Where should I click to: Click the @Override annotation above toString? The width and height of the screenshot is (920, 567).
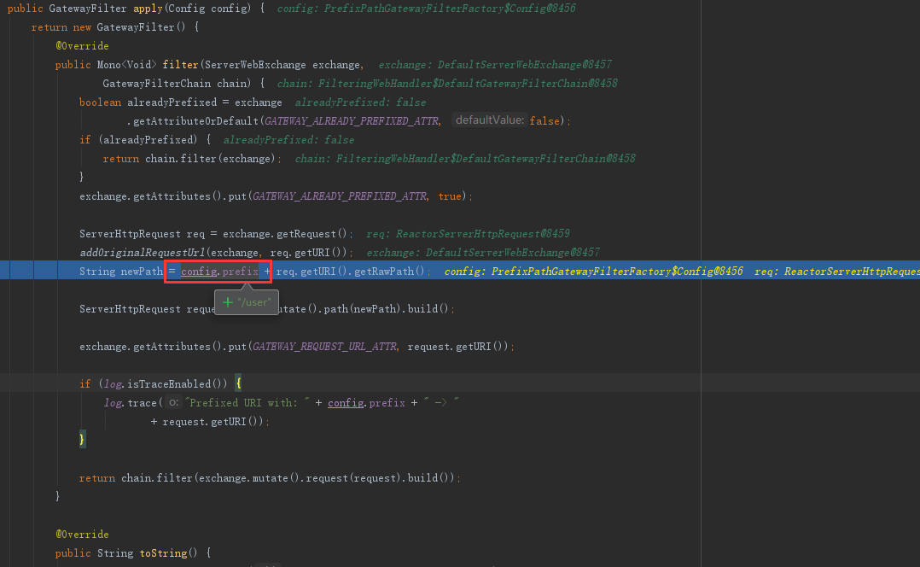coord(82,534)
